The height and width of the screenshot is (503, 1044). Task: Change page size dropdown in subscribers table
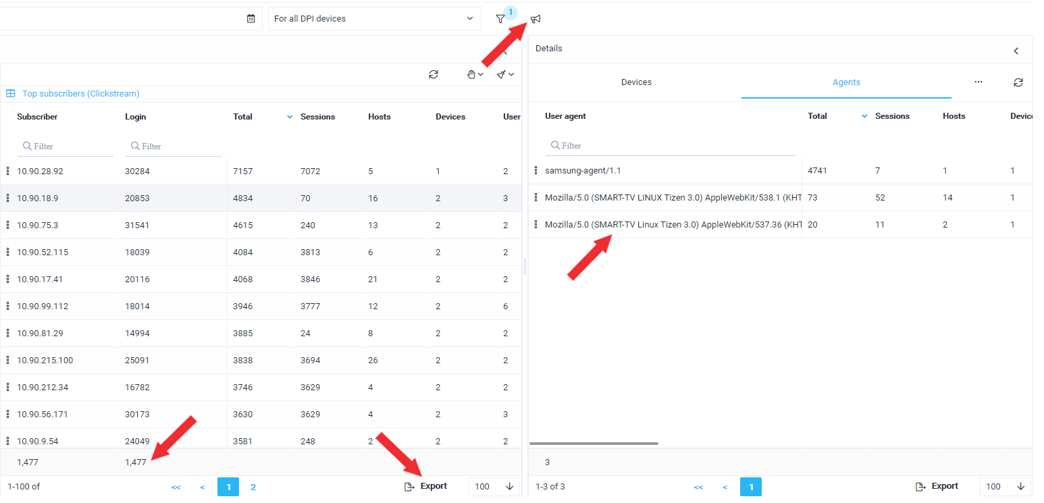point(494,486)
